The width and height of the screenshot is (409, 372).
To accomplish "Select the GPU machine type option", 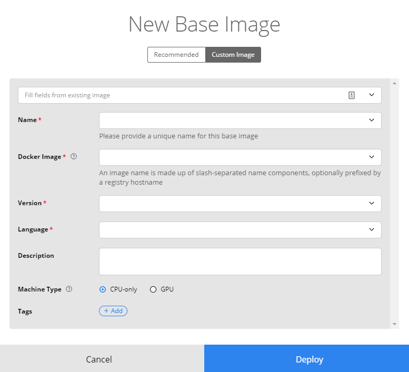I will click(x=153, y=289).
